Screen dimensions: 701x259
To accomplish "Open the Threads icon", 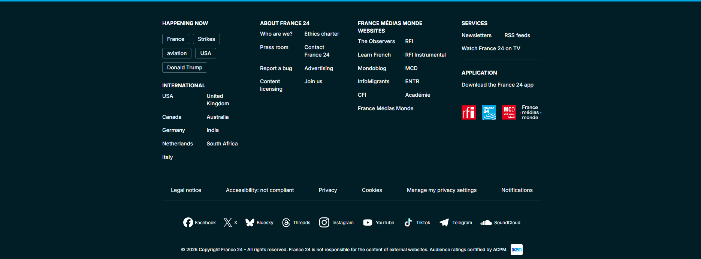I will tap(286, 223).
